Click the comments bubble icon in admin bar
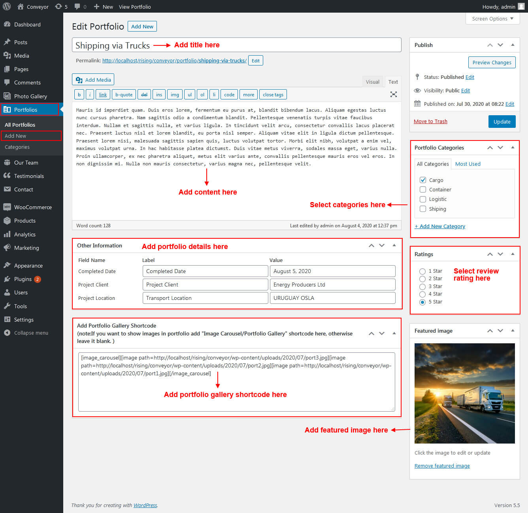528x513 pixels. (77, 6)
